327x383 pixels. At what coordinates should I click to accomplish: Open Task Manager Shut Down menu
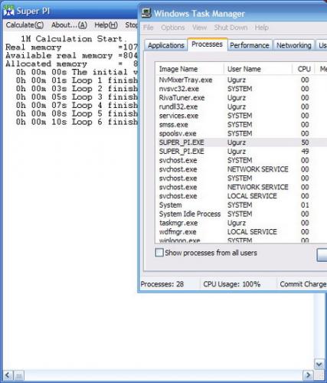click(x=231, y=28)
